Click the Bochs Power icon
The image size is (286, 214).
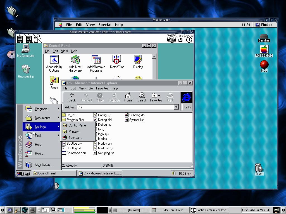(x=189, y=40)
